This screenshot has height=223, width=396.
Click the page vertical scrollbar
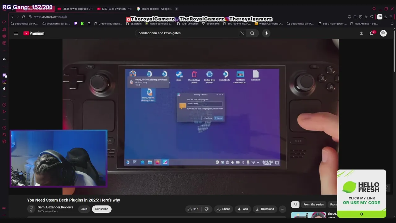394,51
